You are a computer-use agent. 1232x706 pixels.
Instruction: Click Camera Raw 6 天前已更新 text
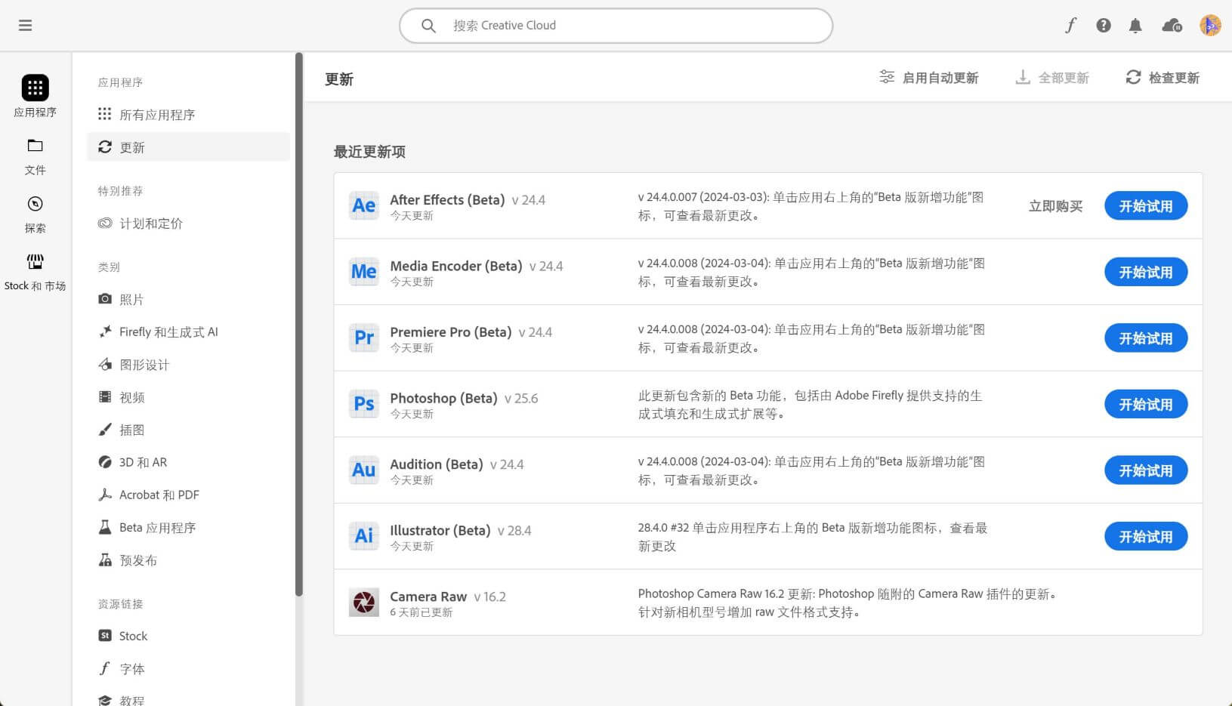pos(421,612)
